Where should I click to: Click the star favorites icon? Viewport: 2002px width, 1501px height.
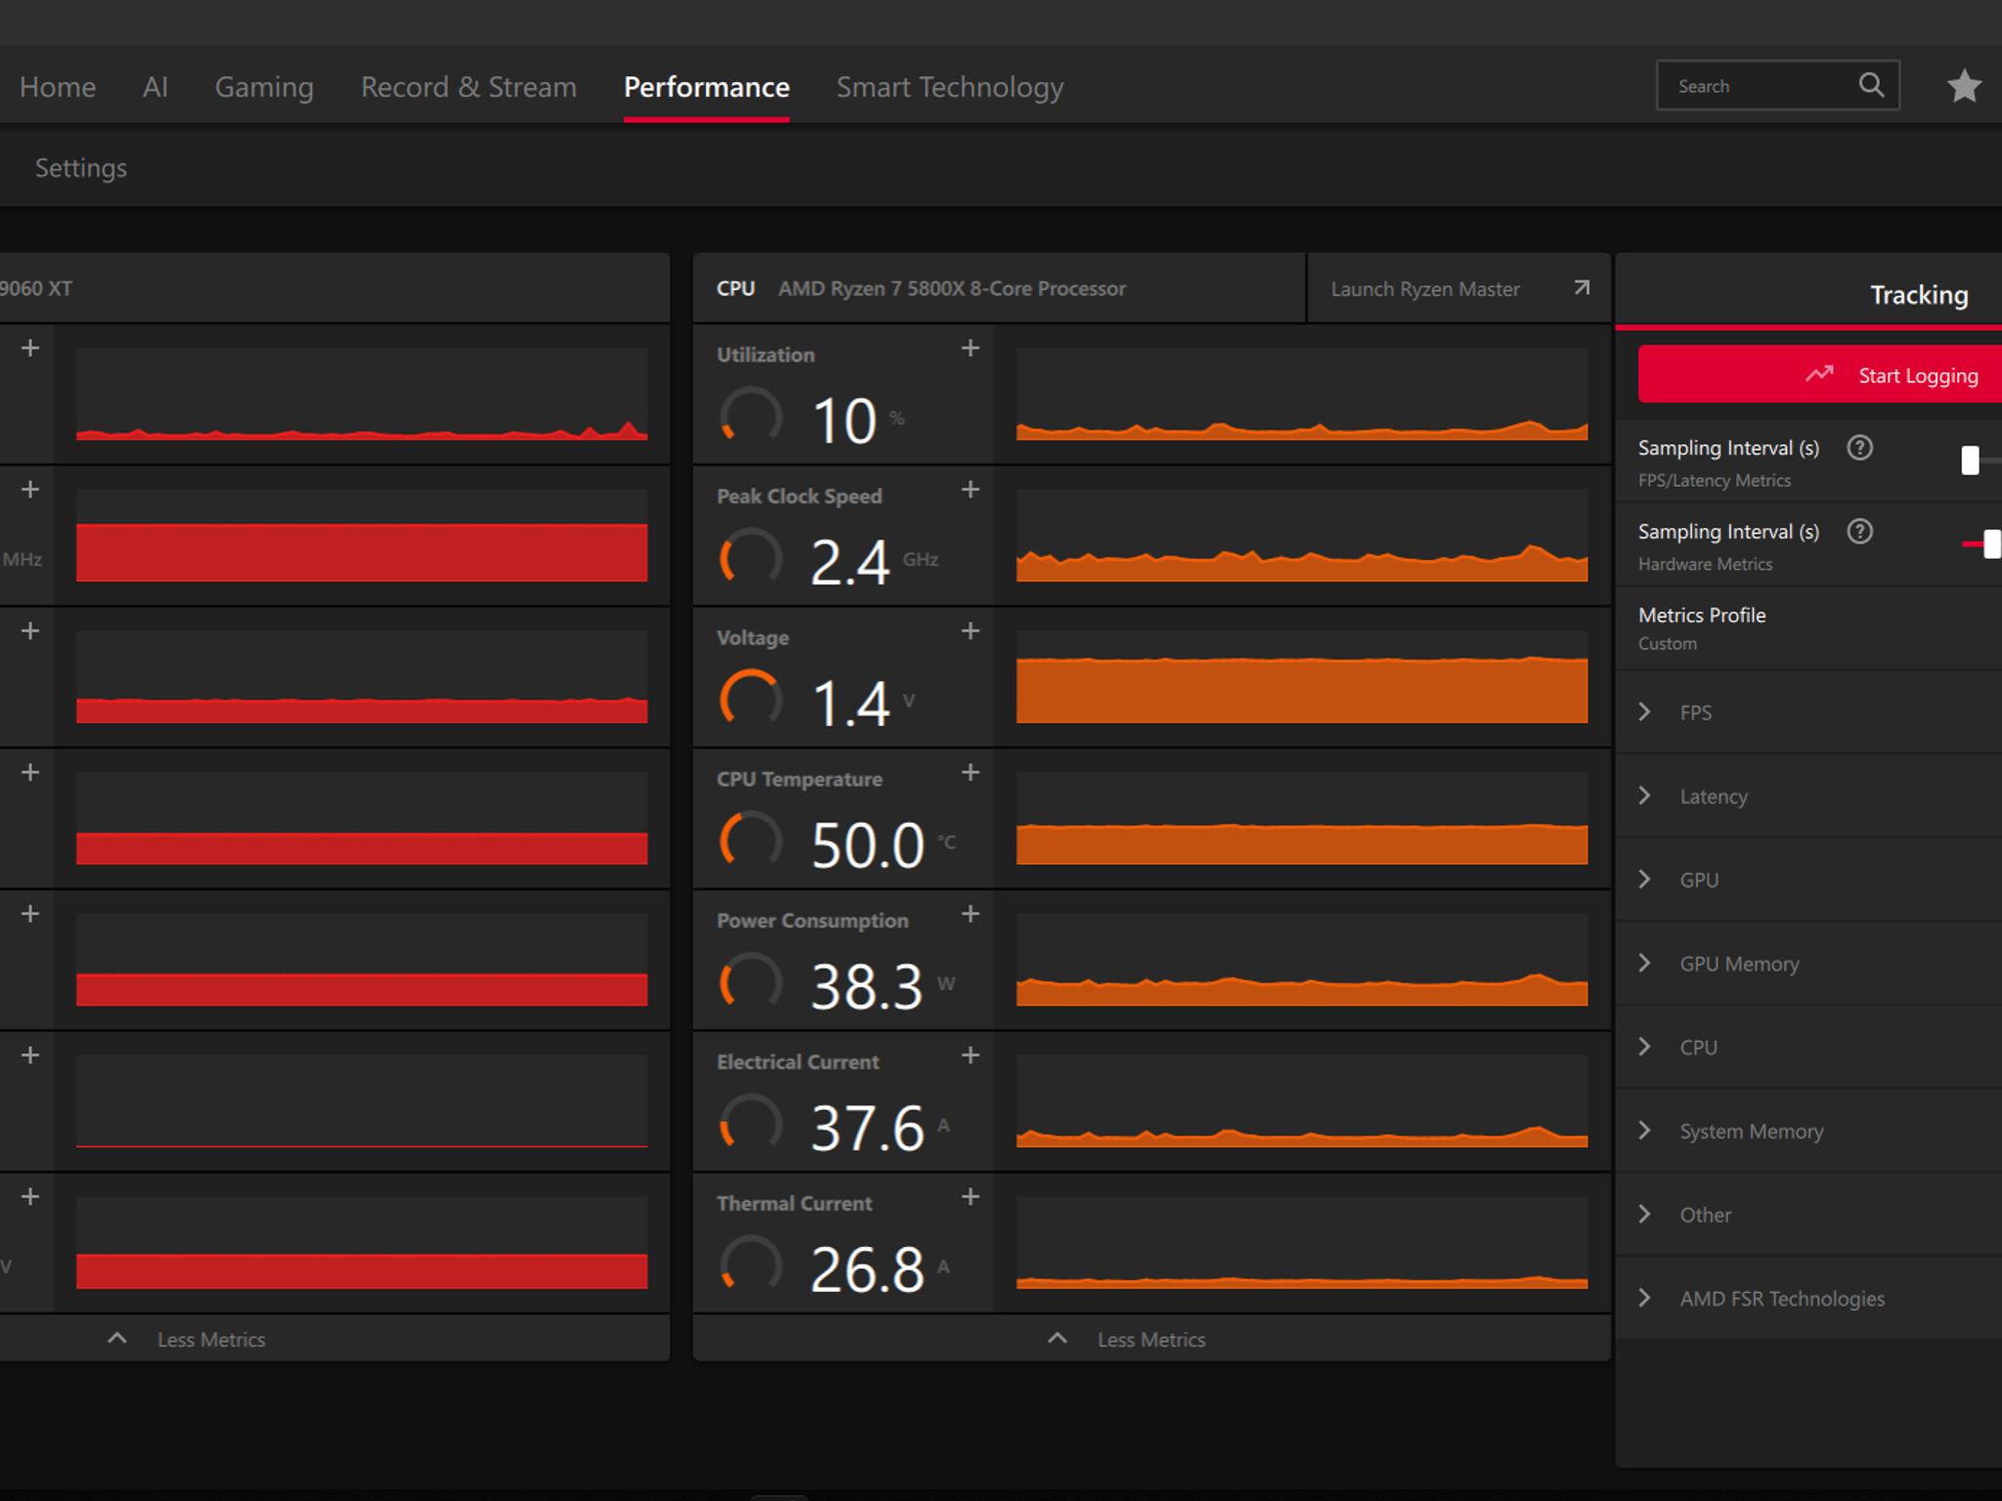coord(1963,86)
